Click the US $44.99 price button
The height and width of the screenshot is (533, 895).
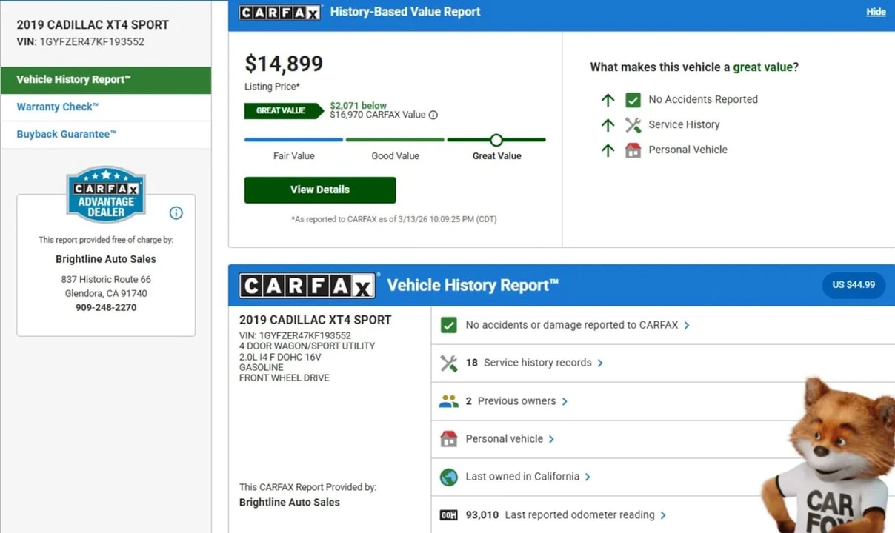[854, 285]
